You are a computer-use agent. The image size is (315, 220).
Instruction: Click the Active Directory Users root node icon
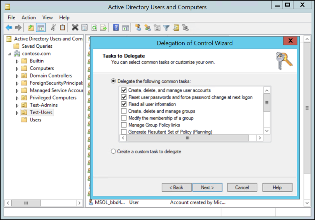(x=9, y=39)
